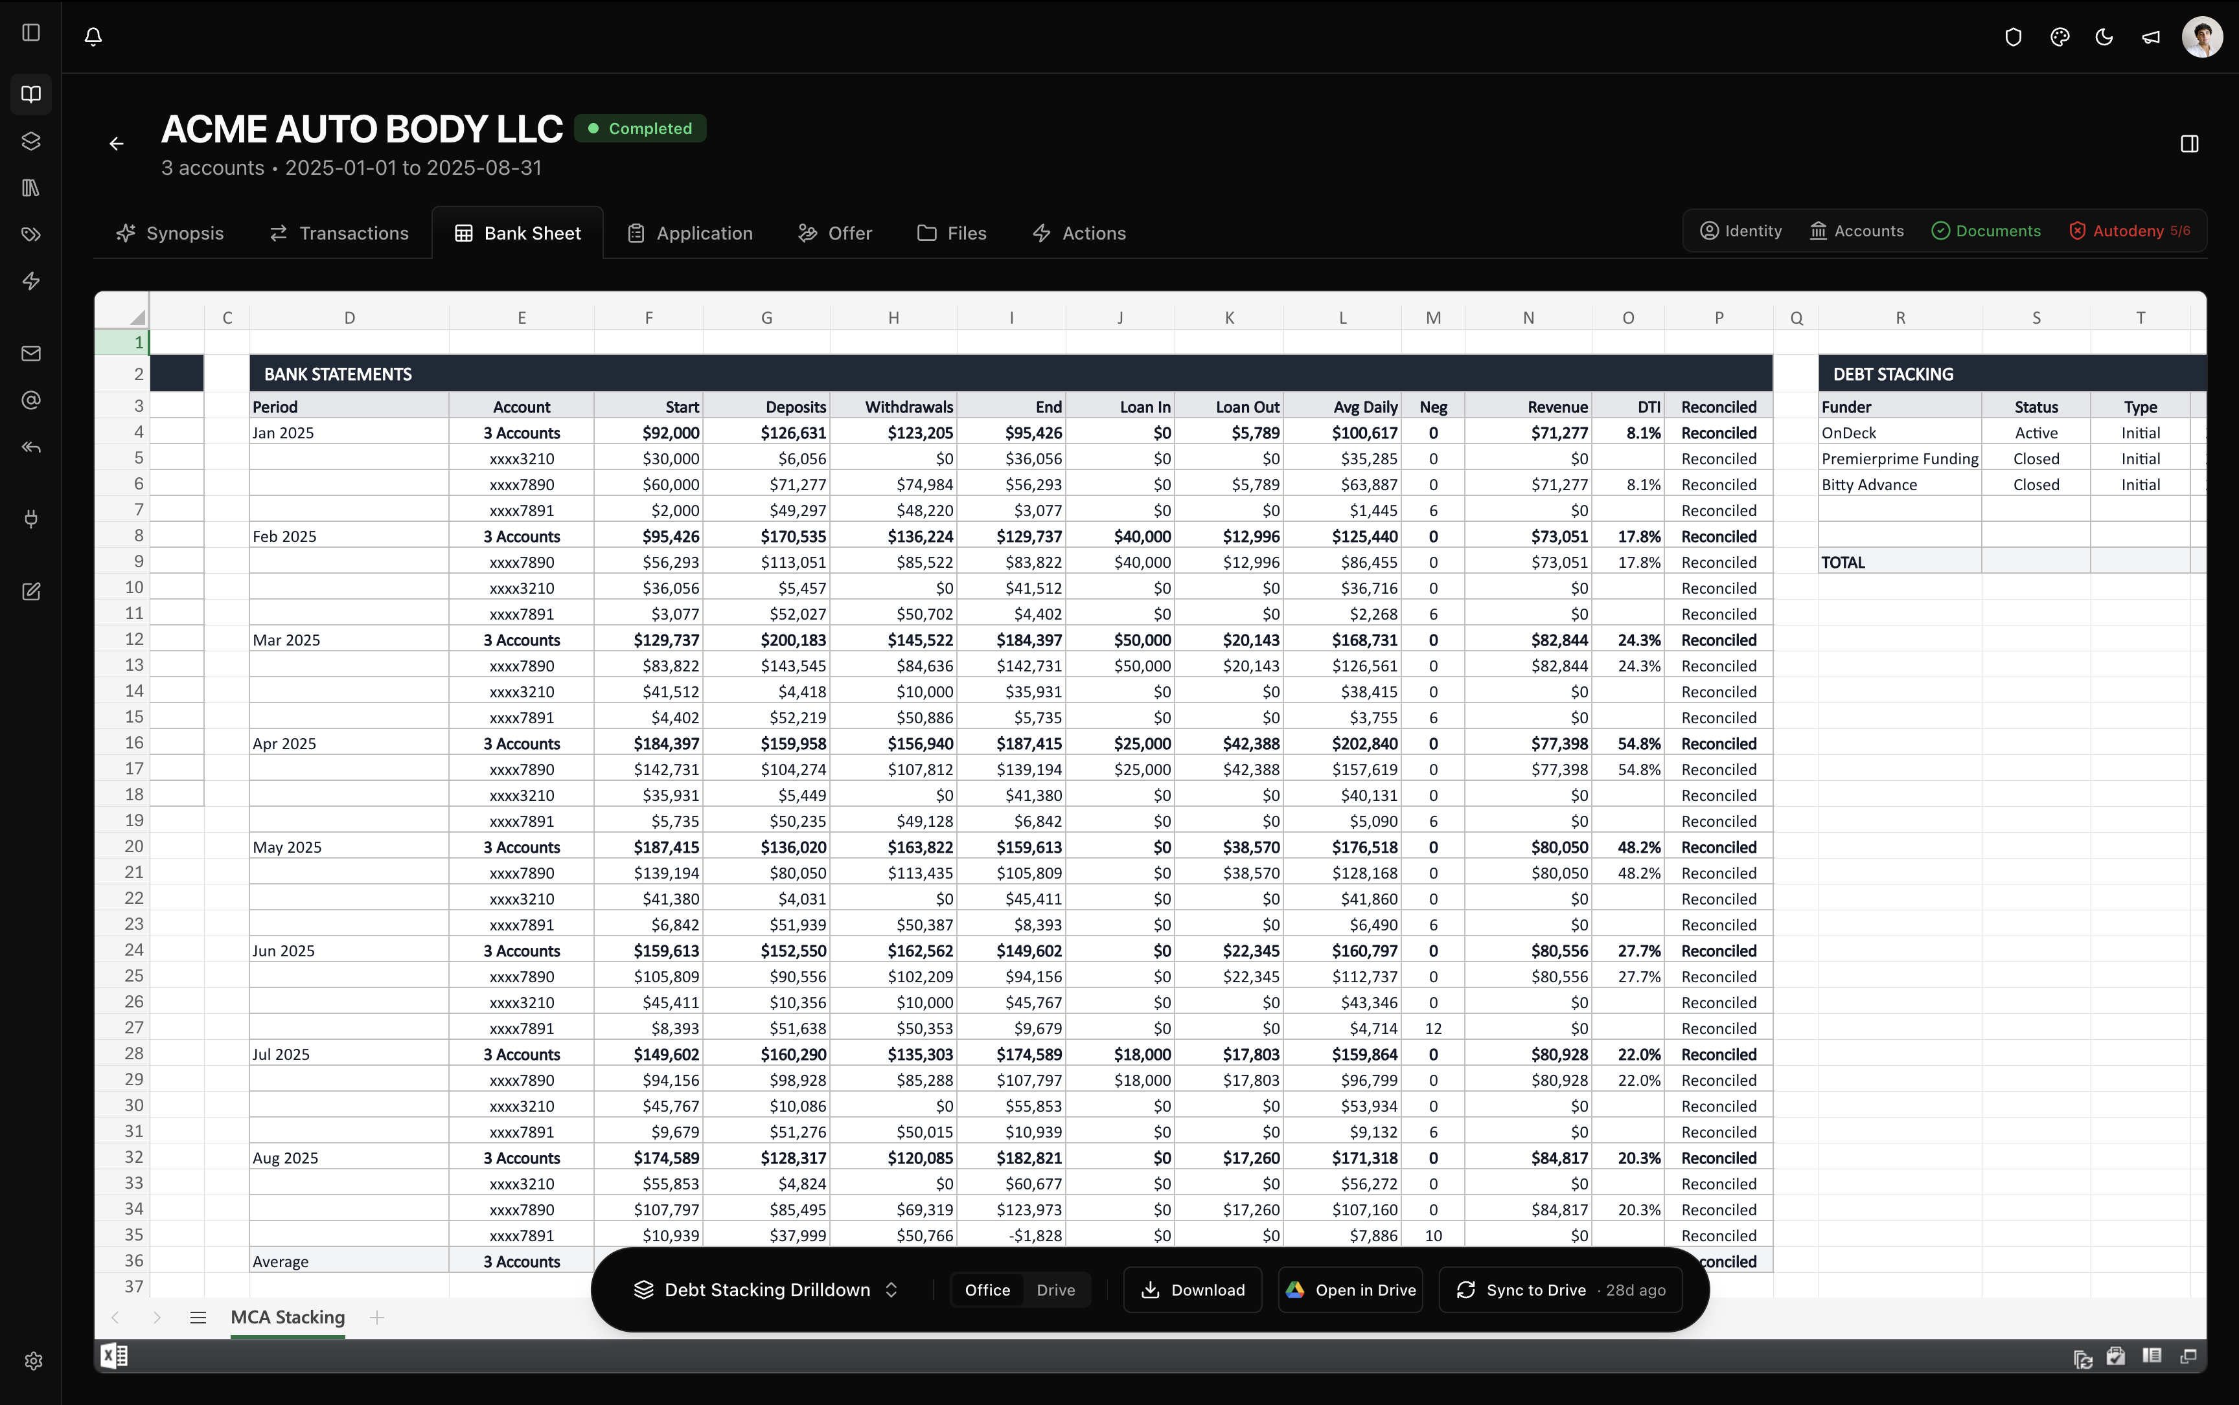
Task: Click the edit note sidebar icon
Action: tap(30, 591)
